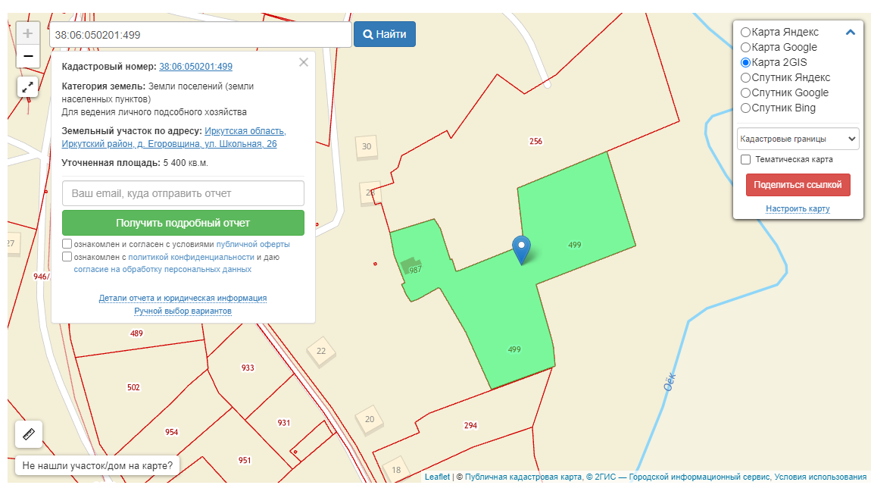Click house marker number 22
Viewport: 871px width, 485px height.
tap(321, 351)
